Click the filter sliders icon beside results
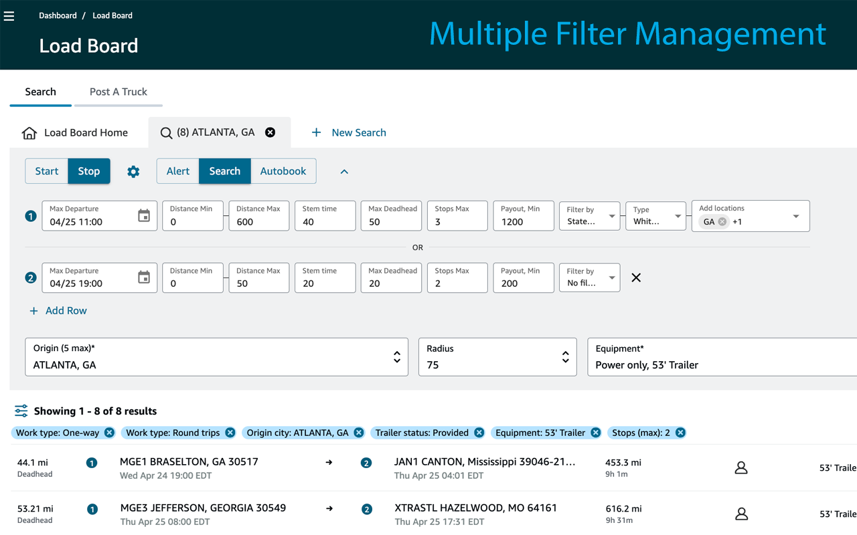The image size is (857, 535). (21, 411)
